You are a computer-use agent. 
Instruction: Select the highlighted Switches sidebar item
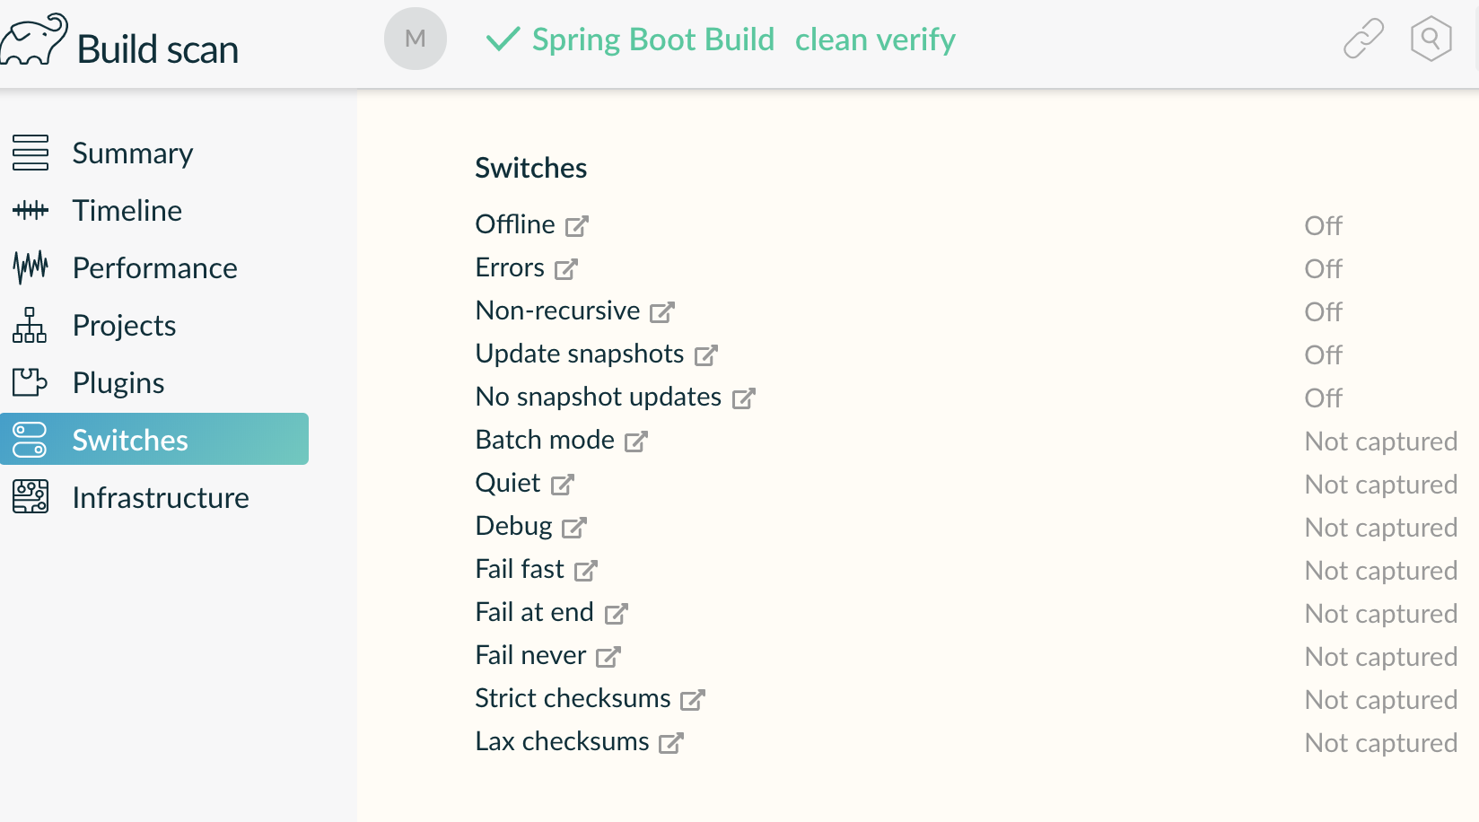(154, 439)
